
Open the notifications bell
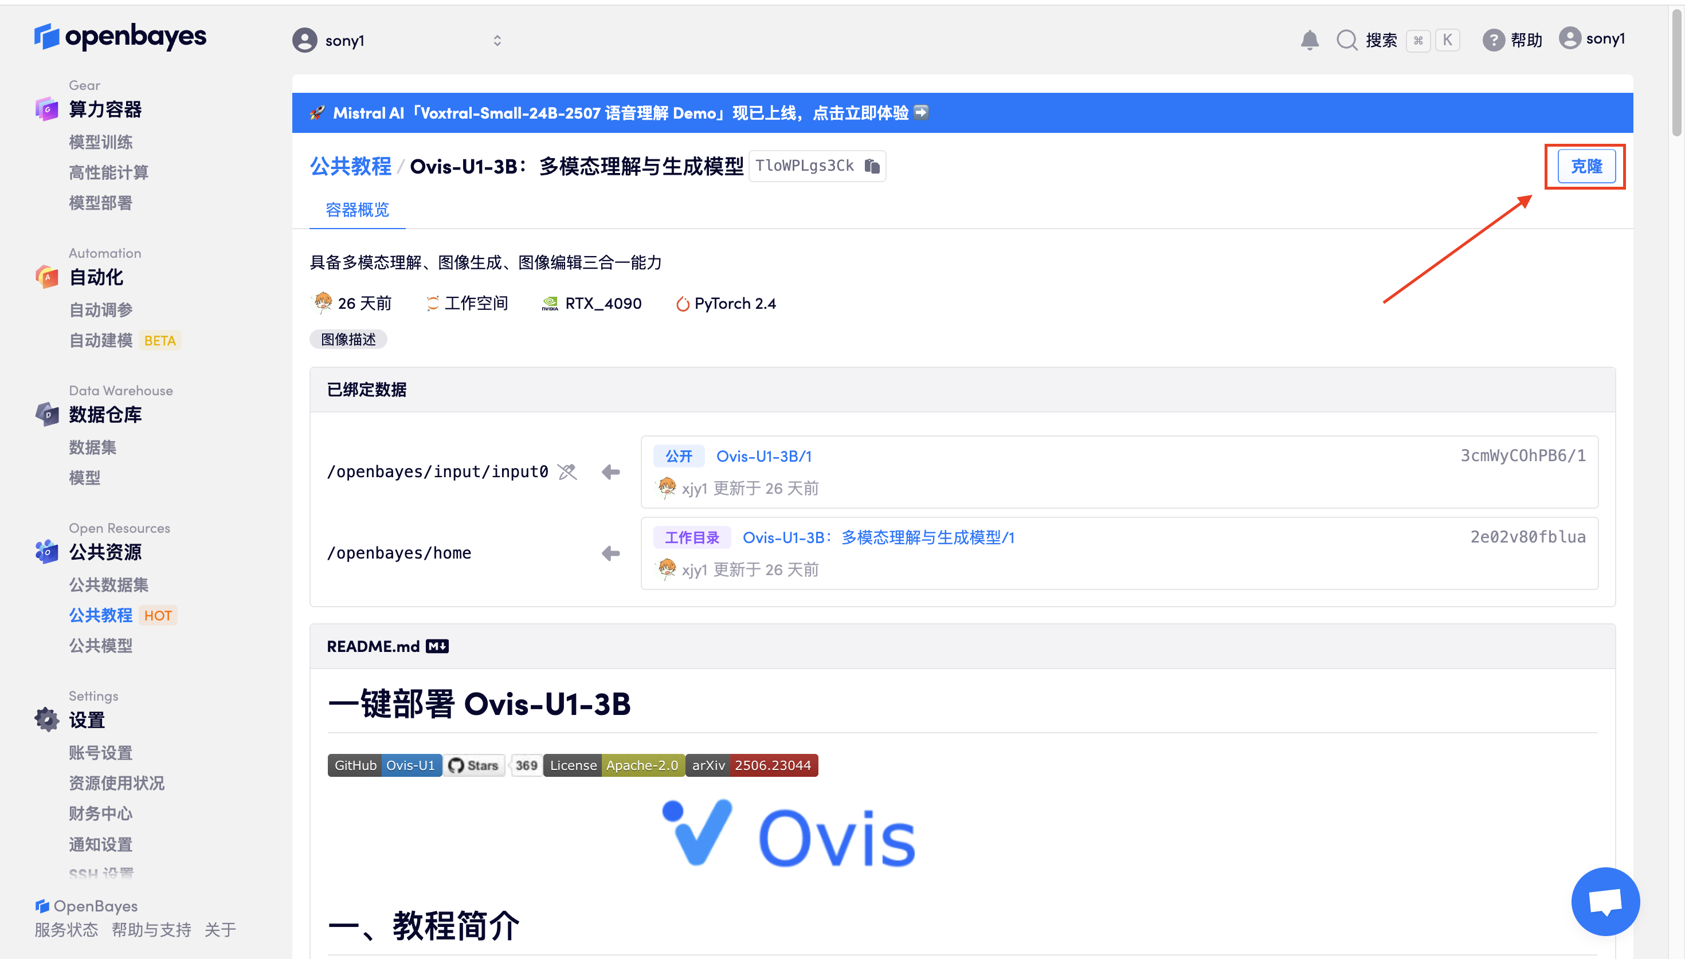click(x=1310, y=40)
